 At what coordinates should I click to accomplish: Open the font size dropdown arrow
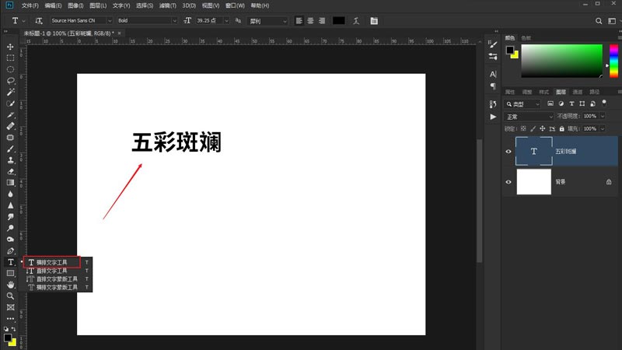pyautogui.click(x=226, y=21)
